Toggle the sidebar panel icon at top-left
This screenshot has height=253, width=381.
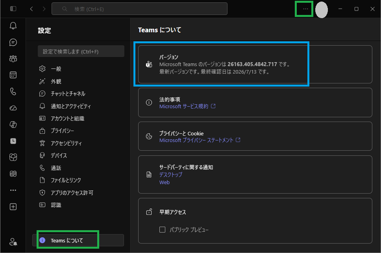13,9
